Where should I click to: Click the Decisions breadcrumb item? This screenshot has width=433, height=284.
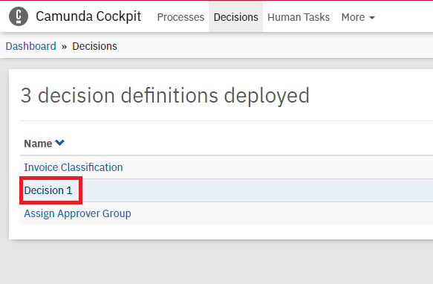pyautogui.click(x=95, y=46)
